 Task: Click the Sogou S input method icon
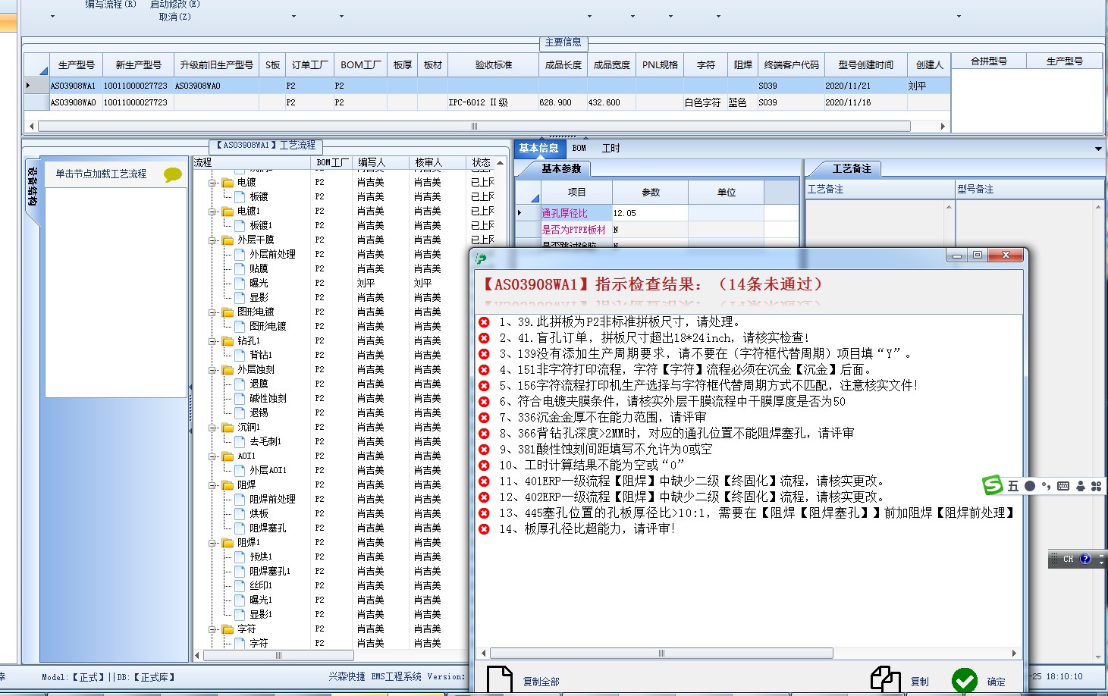coord(993,485)
